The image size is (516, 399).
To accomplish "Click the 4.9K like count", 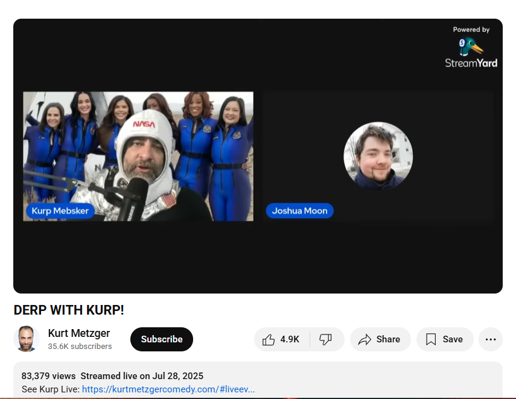I will tap(290, 340).
